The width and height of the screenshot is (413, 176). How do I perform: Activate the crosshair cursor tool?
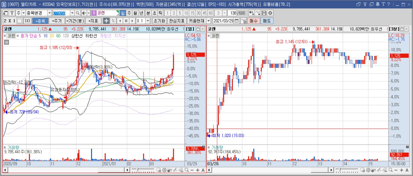coord(106,21)
